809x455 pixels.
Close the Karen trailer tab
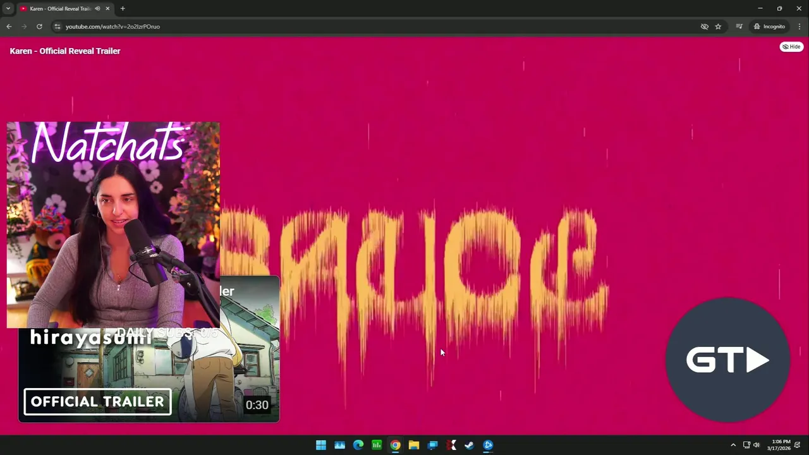point(107,9)
